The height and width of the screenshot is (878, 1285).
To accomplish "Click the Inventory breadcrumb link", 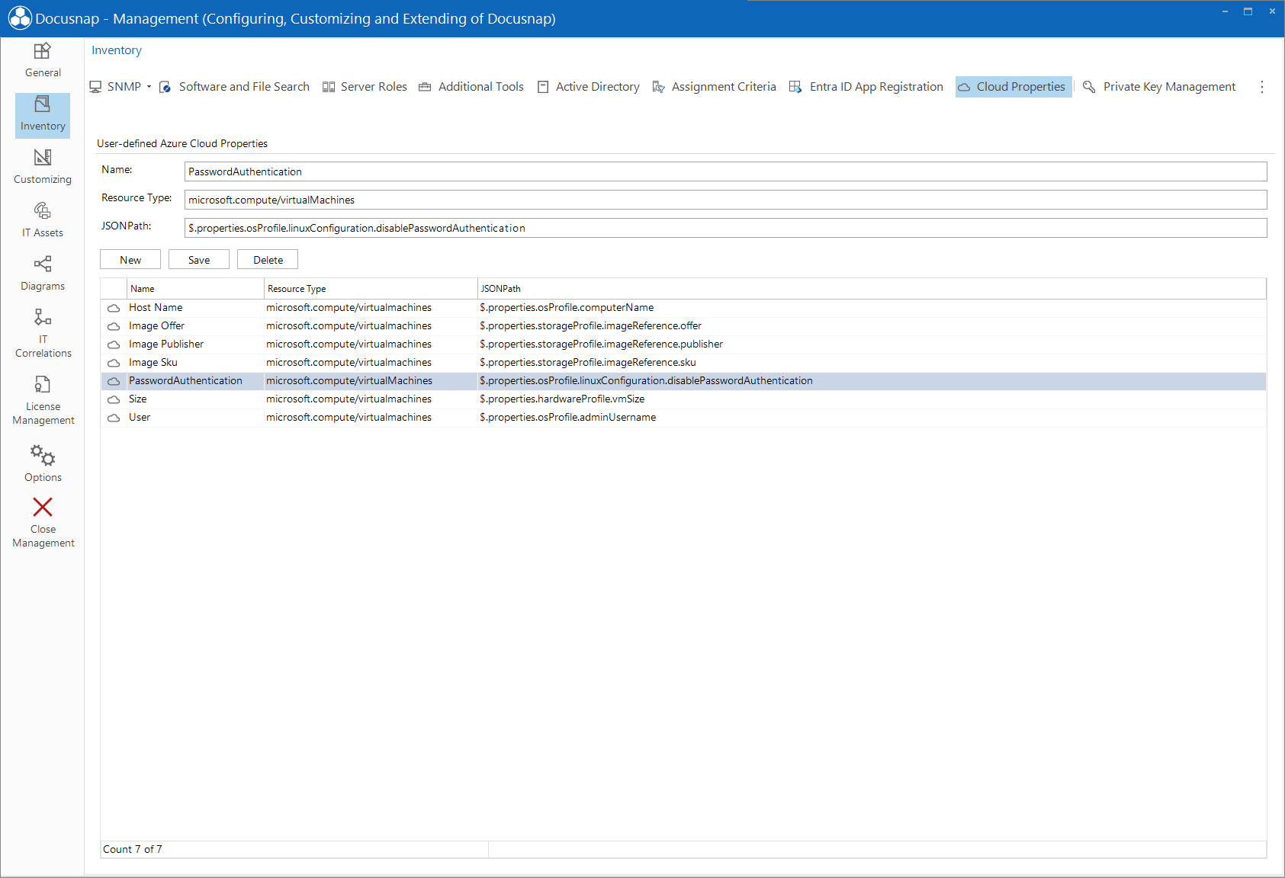I will tap(117, 50).
